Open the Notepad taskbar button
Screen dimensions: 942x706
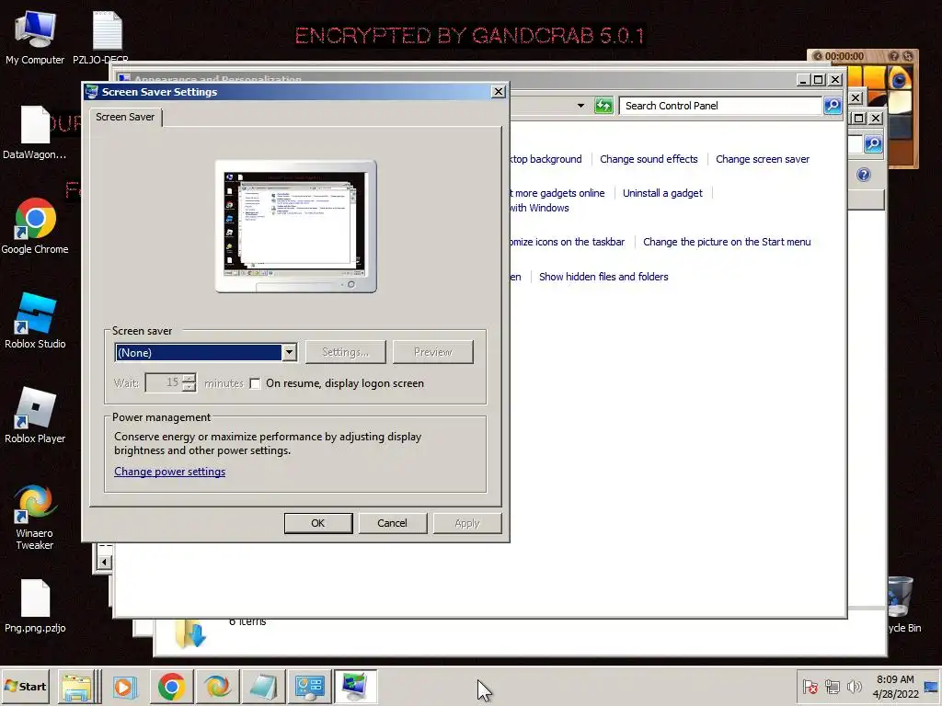(263, 686)
